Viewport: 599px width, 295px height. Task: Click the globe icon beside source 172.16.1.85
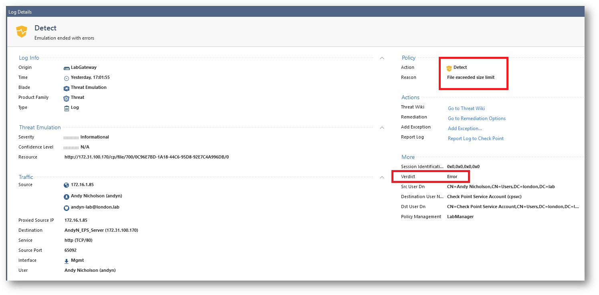coord(67,185)
